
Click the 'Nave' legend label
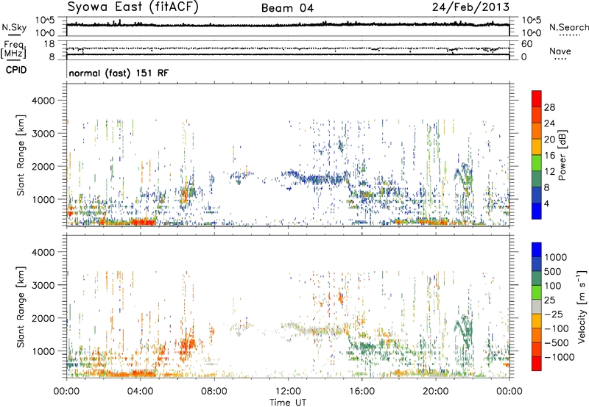coord(560,51)
